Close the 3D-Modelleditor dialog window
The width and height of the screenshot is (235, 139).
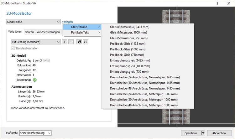pos(229,3)
